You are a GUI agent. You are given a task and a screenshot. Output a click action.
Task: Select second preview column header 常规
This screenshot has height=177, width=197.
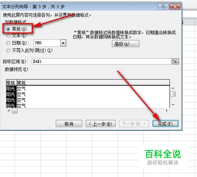21,83
